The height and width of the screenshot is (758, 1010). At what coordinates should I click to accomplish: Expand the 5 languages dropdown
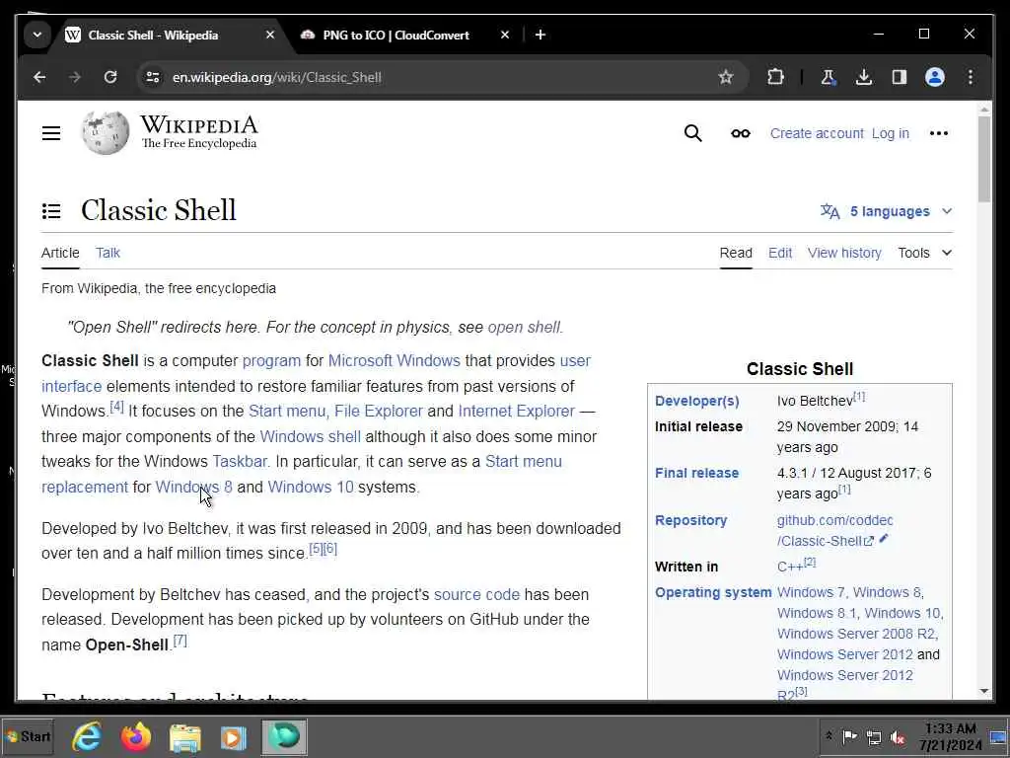click(887, 211)
